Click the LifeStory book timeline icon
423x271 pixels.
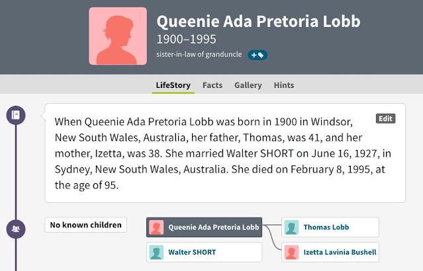(x=16, y=116)
